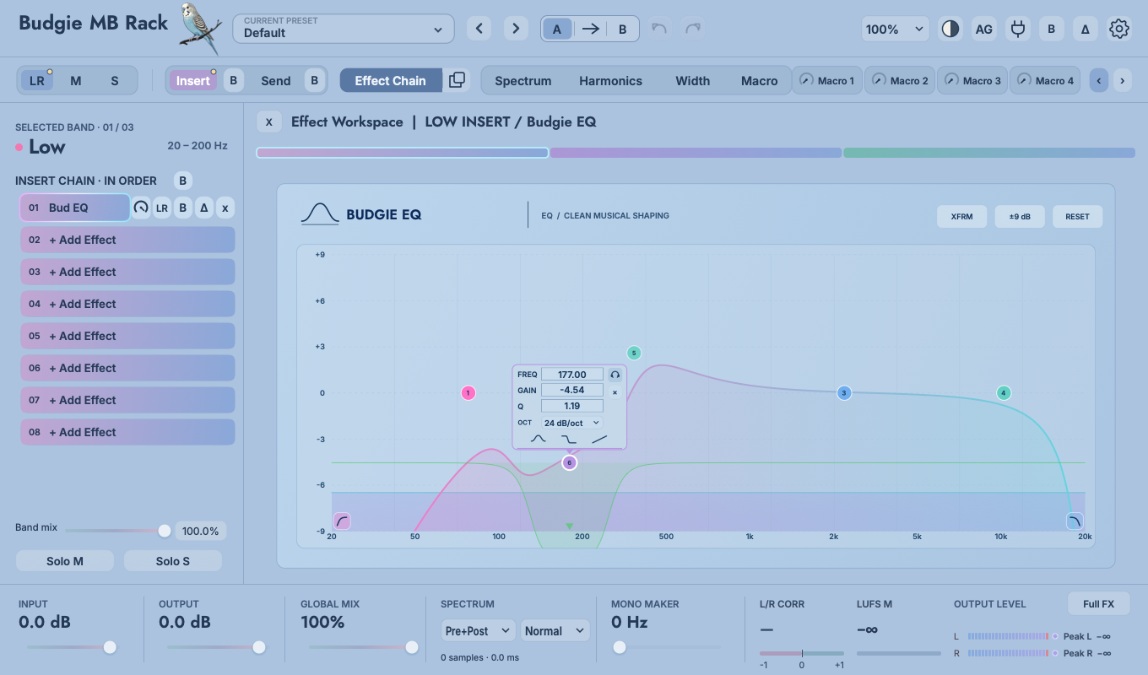Click Add Effect in slot 02

[x=127, y=240]
